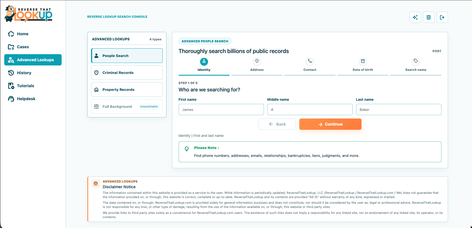Click the Cases folder icon
Image resolution: width=472 pixels, height=228 pixels.
(11, 47)
